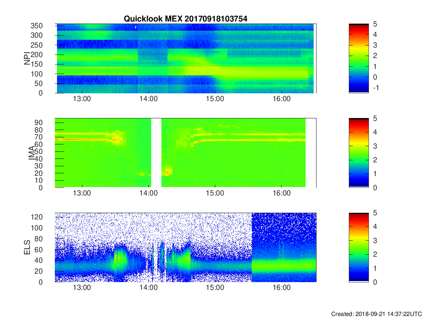Click the NPI panel colorbar
422x317 pixels.
coord(359,58)
